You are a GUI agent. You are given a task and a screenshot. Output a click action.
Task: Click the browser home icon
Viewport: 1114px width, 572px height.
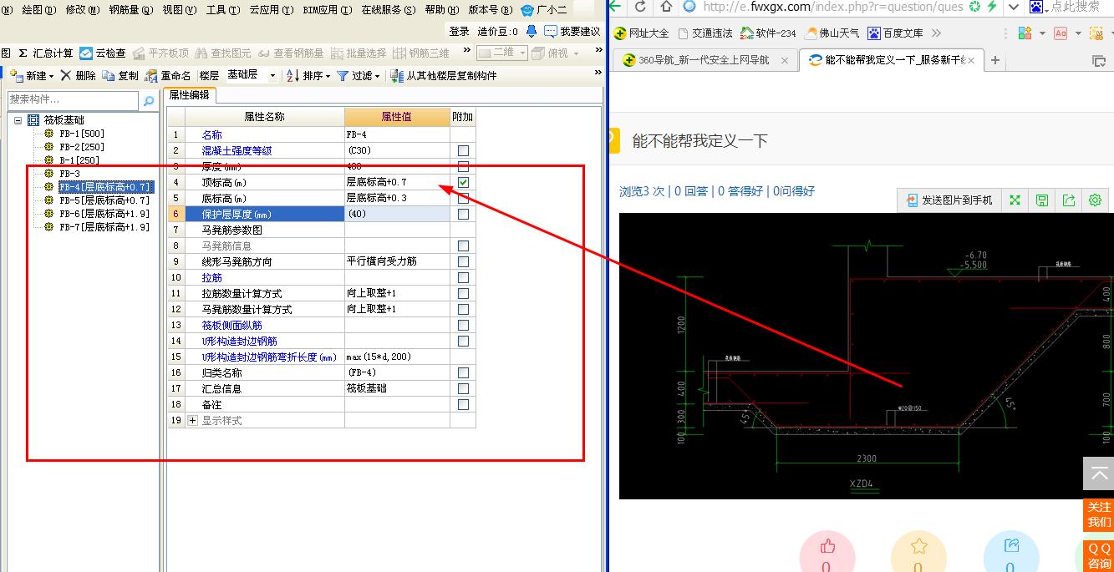tap(666, 7)
